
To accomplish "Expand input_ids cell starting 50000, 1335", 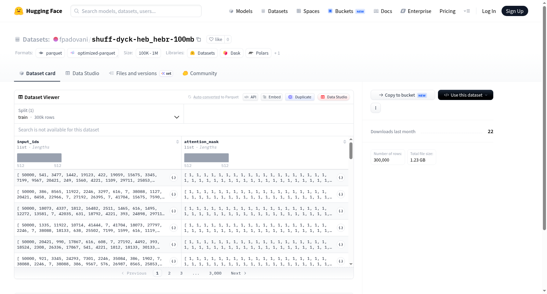I will [x=174, y=228].
